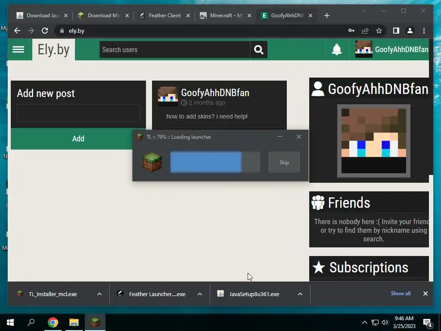Click Chrome icon in taskbar
Viewport: 441px width, 331px height.
(53, 322)
